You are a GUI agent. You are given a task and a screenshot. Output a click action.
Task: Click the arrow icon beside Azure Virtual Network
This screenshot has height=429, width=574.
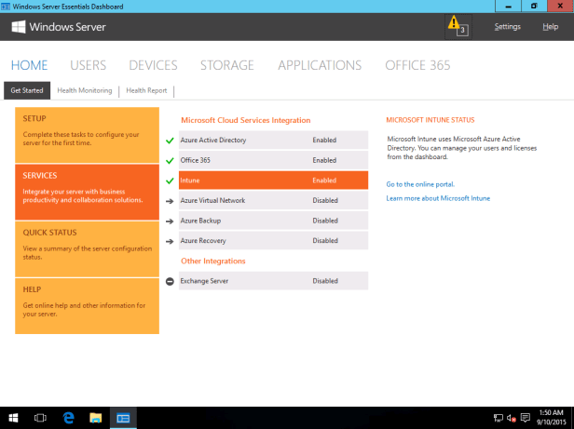point(170,200)
